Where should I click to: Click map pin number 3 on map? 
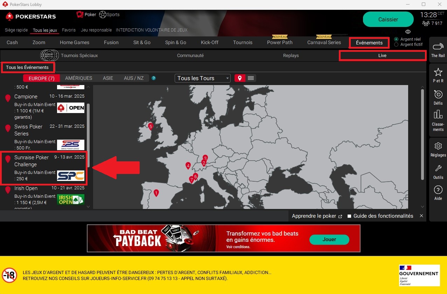(205, 158)
